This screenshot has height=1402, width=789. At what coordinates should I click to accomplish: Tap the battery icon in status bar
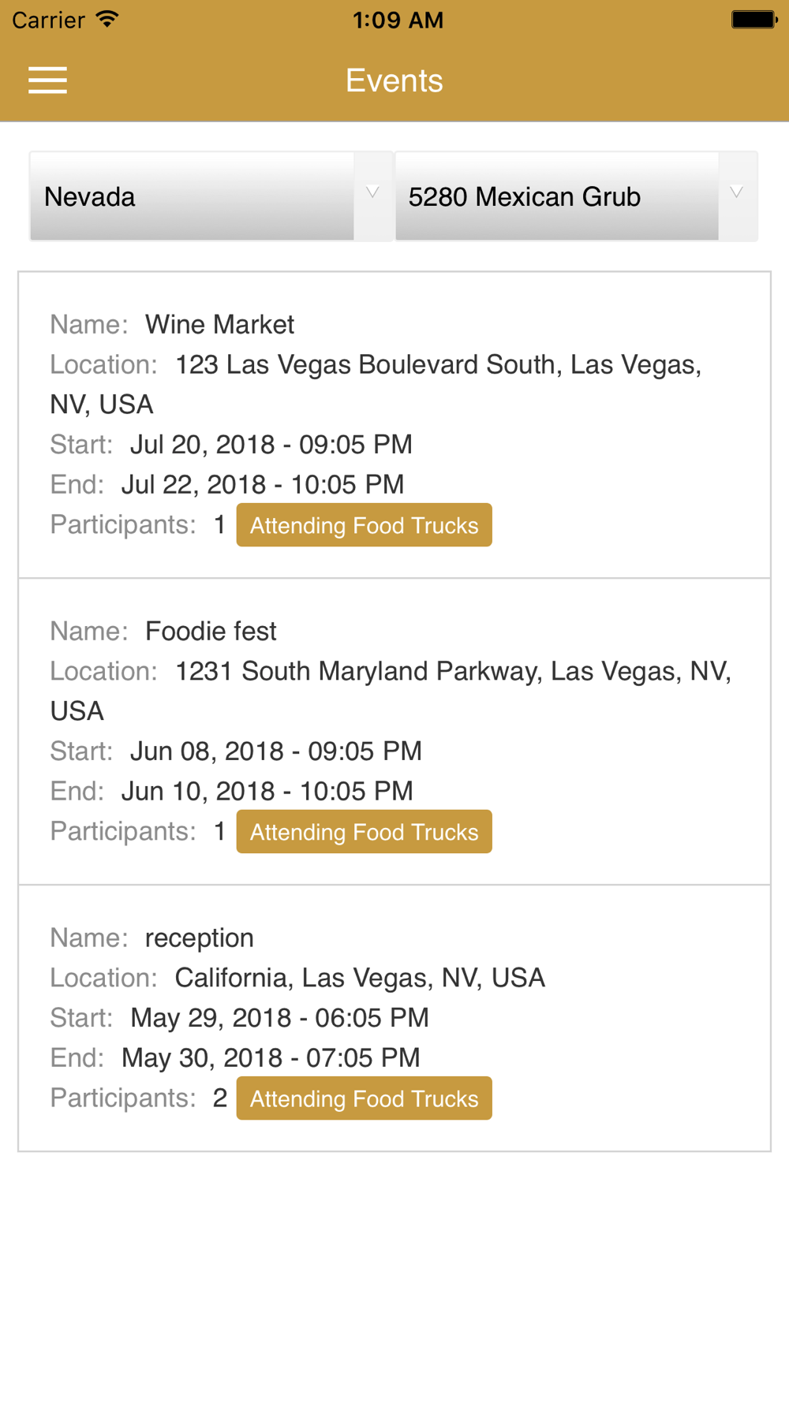(x=753, y=20)
